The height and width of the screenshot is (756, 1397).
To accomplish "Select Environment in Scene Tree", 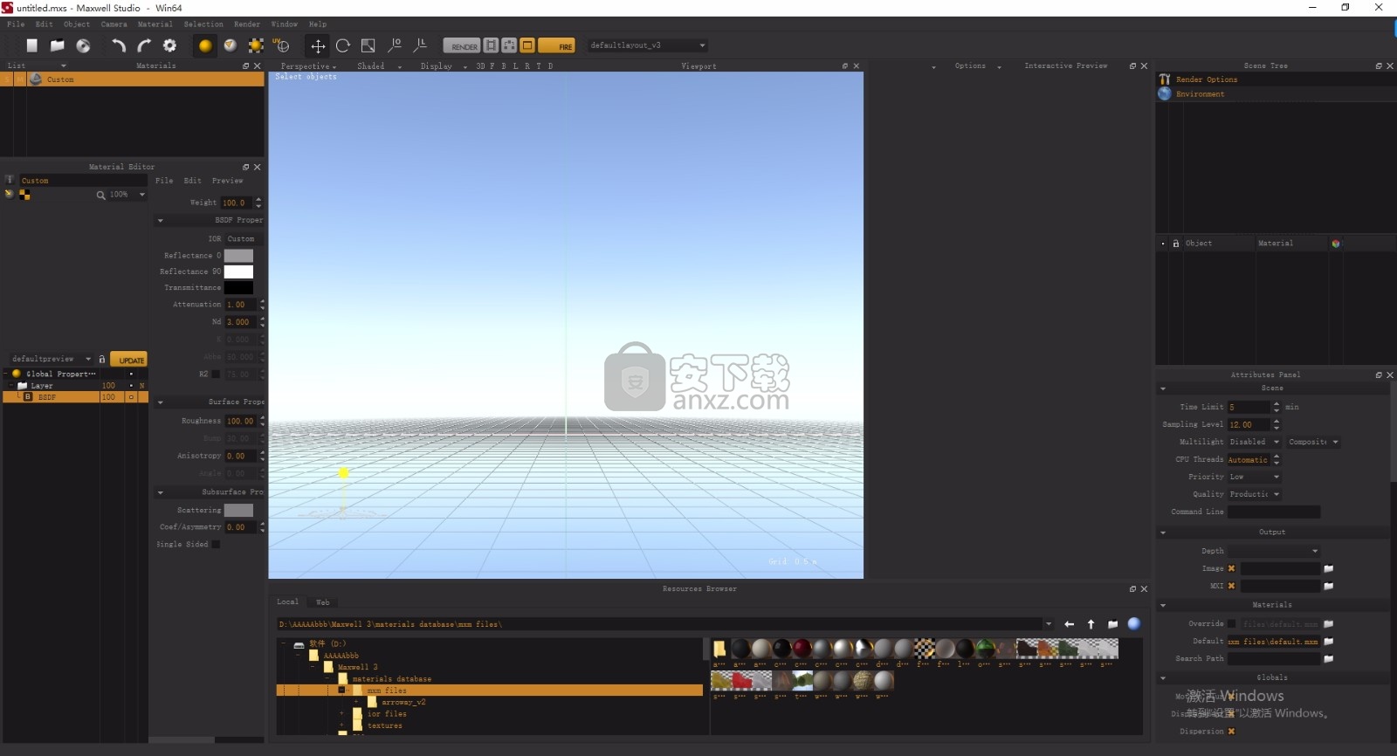I will [x=1200, y=94].
